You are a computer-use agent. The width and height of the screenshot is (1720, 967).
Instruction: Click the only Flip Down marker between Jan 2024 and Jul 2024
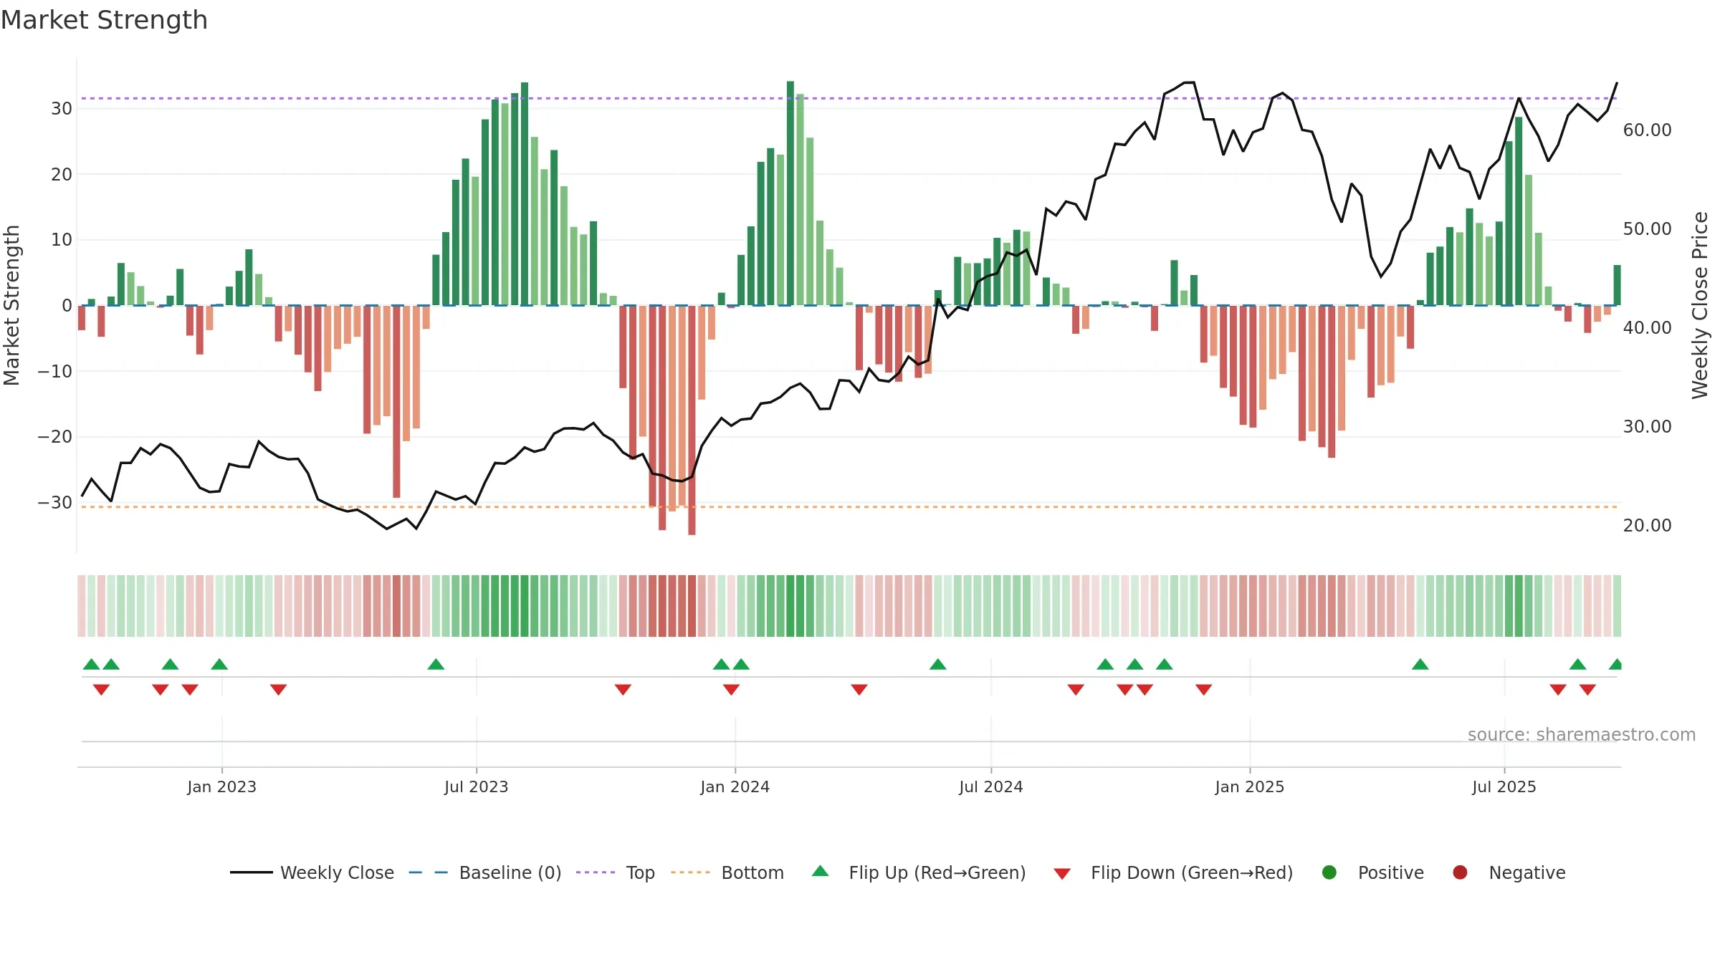pos(859,690)
